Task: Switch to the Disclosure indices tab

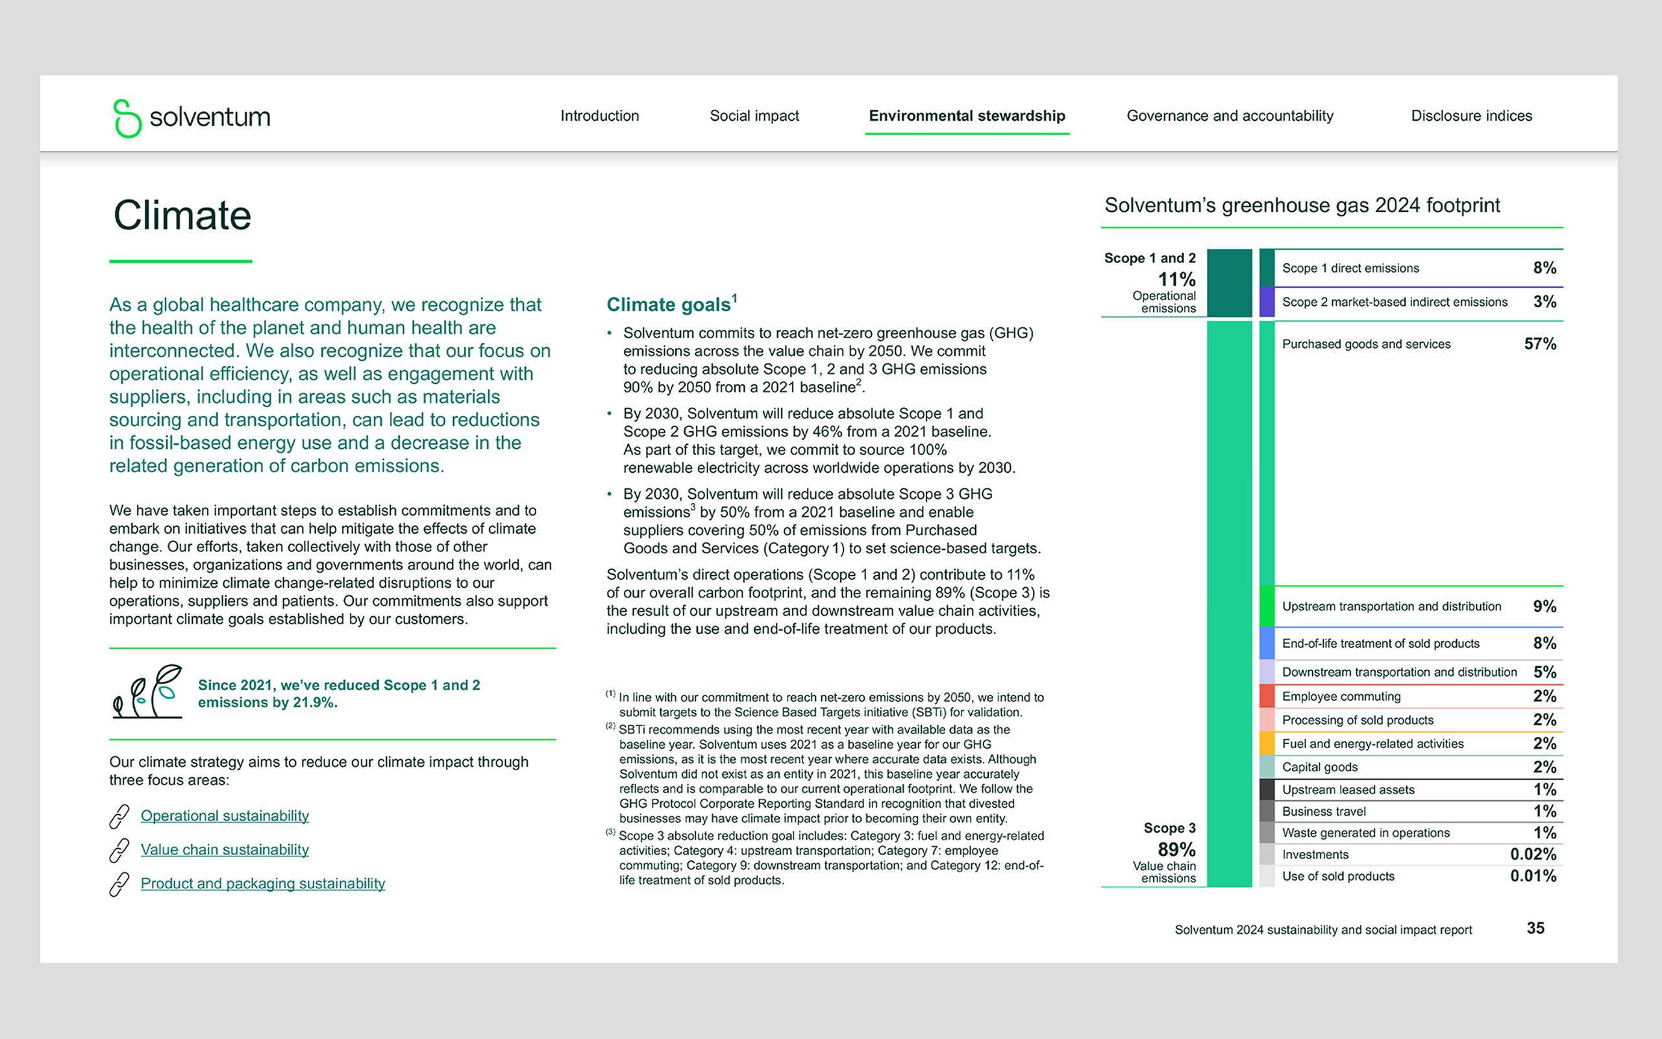Action: 1471,116
